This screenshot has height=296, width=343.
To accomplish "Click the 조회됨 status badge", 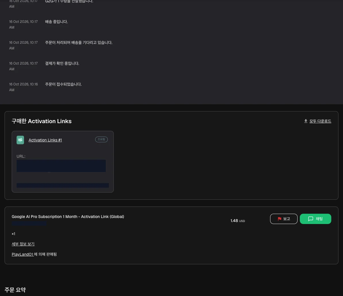I will tap(101, 139).
